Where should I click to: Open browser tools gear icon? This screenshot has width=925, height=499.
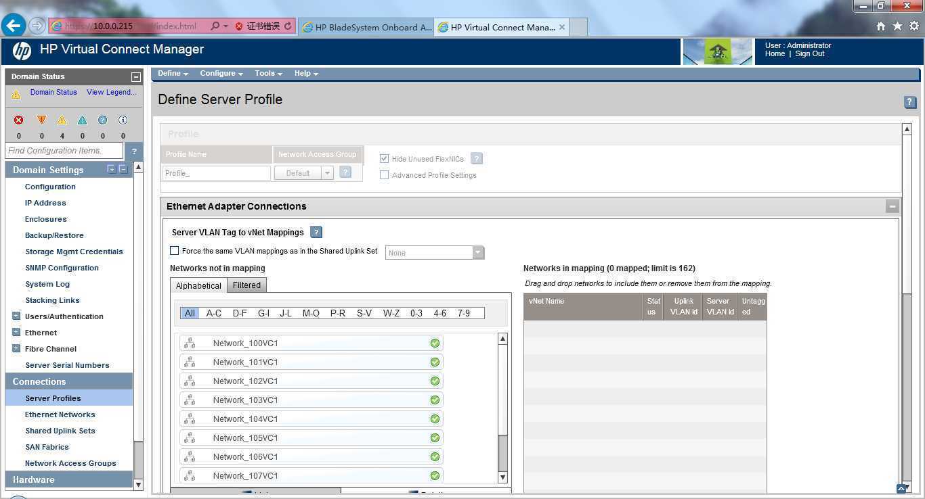913,26
